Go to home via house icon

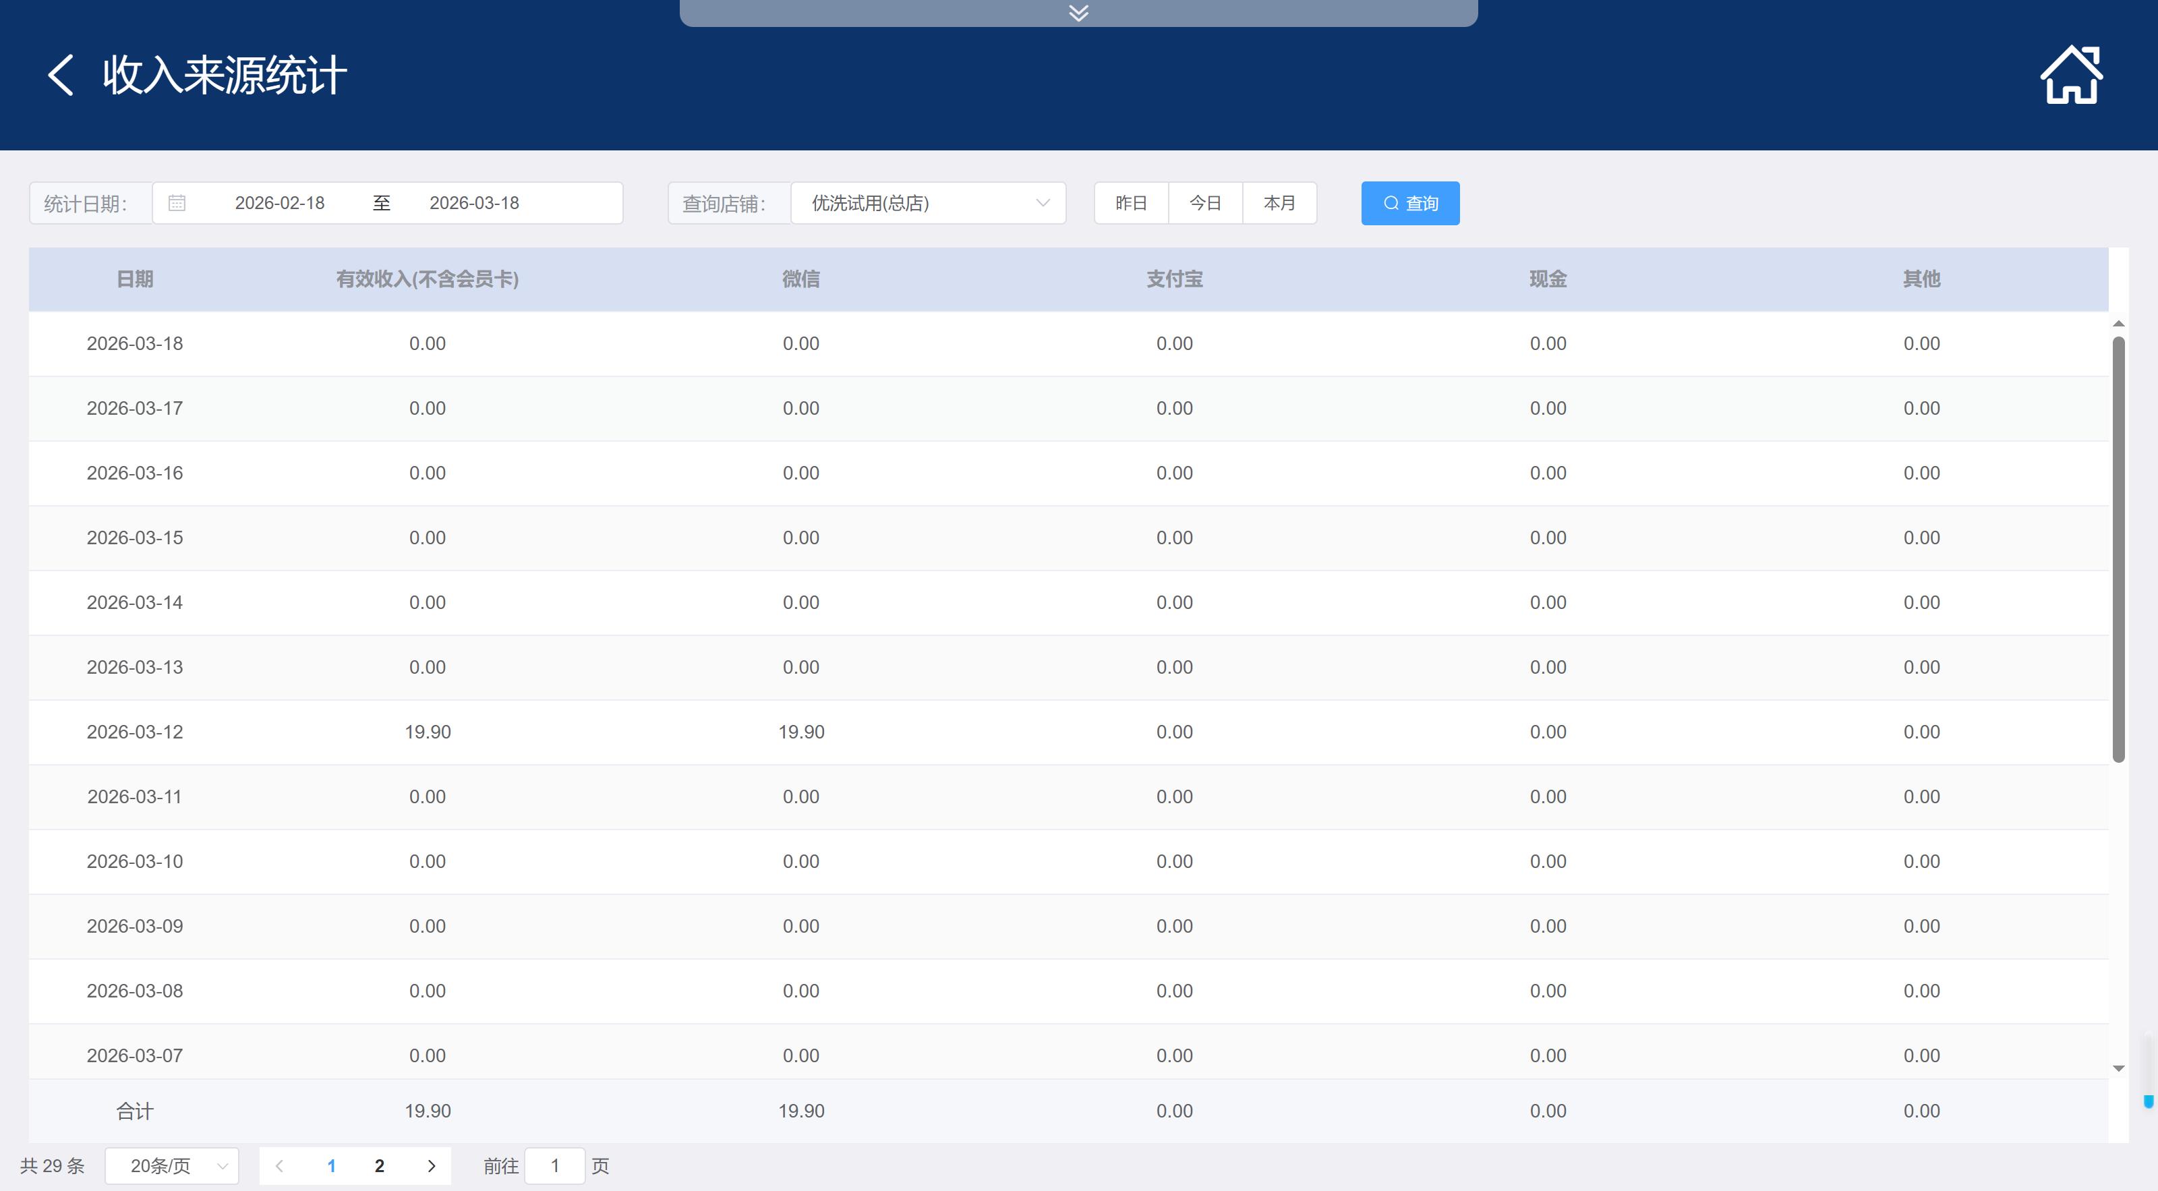[x=2071, y=76]
